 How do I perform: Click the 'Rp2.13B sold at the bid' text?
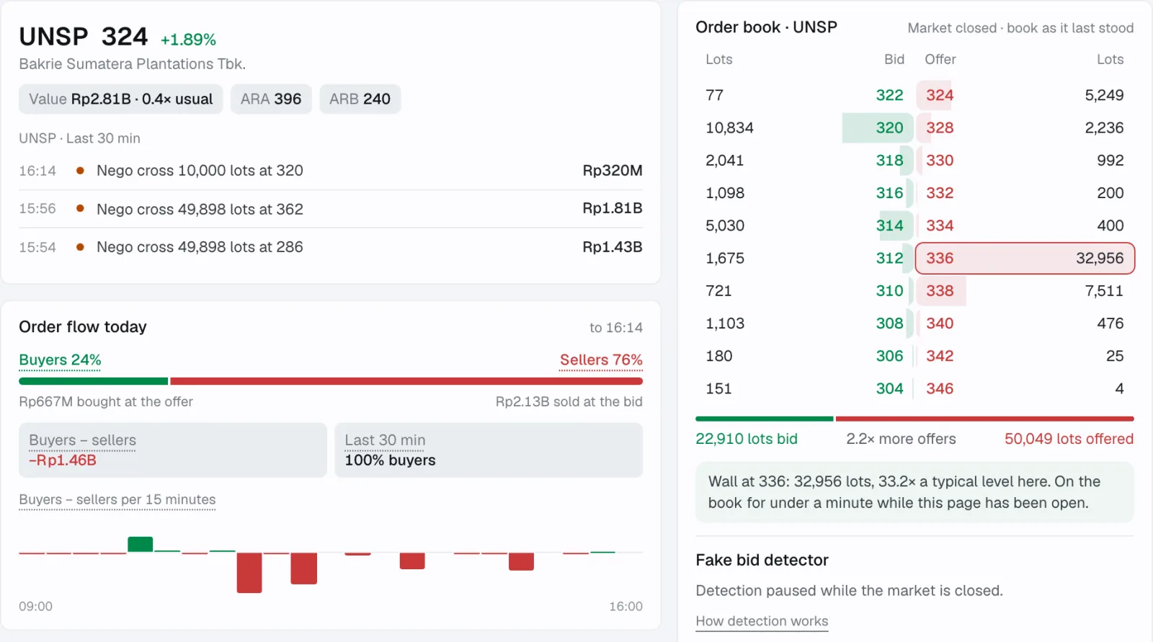569,401
